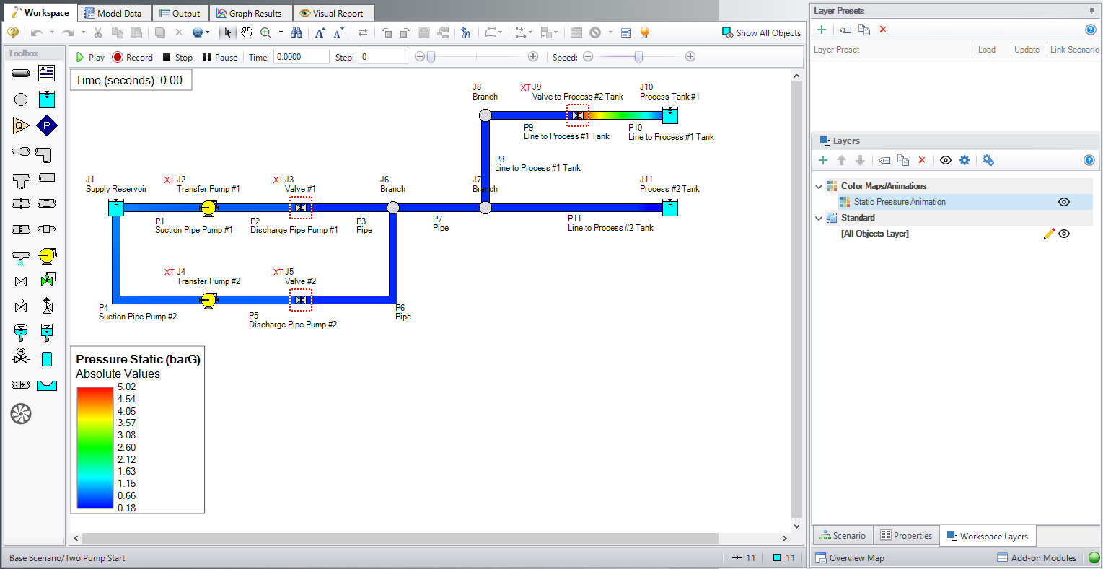This screenshot has width=1103, height=569.
Task: Edit All Objects Layer with the pencil icon
Action: [x=1048, y=234]
